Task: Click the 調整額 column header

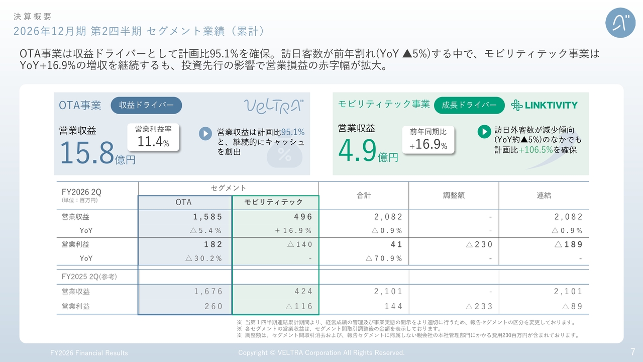Action: 454,196
